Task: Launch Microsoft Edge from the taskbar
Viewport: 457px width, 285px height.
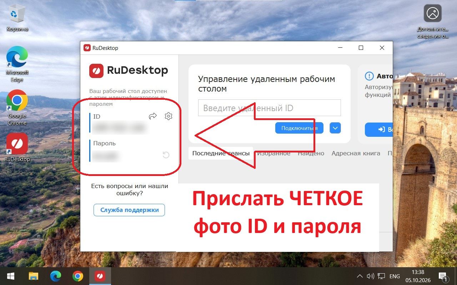Action: click(56, 276)
